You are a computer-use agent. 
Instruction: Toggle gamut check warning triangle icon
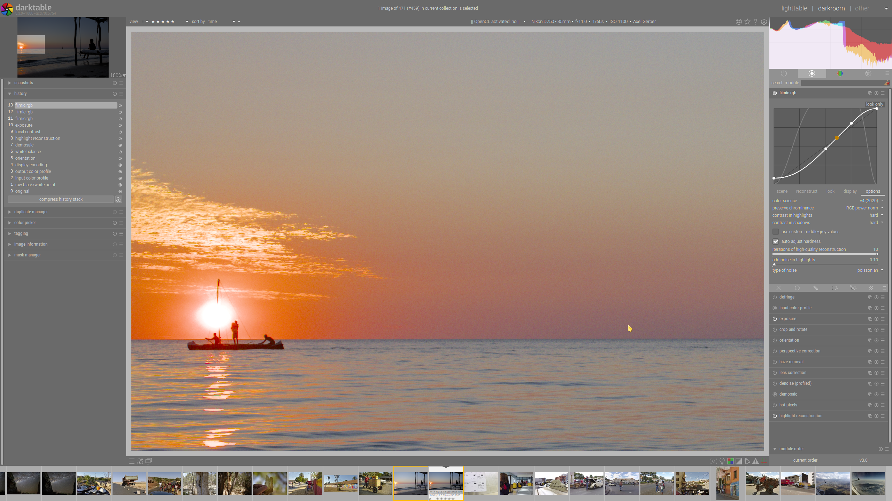[x=755, y=461]
